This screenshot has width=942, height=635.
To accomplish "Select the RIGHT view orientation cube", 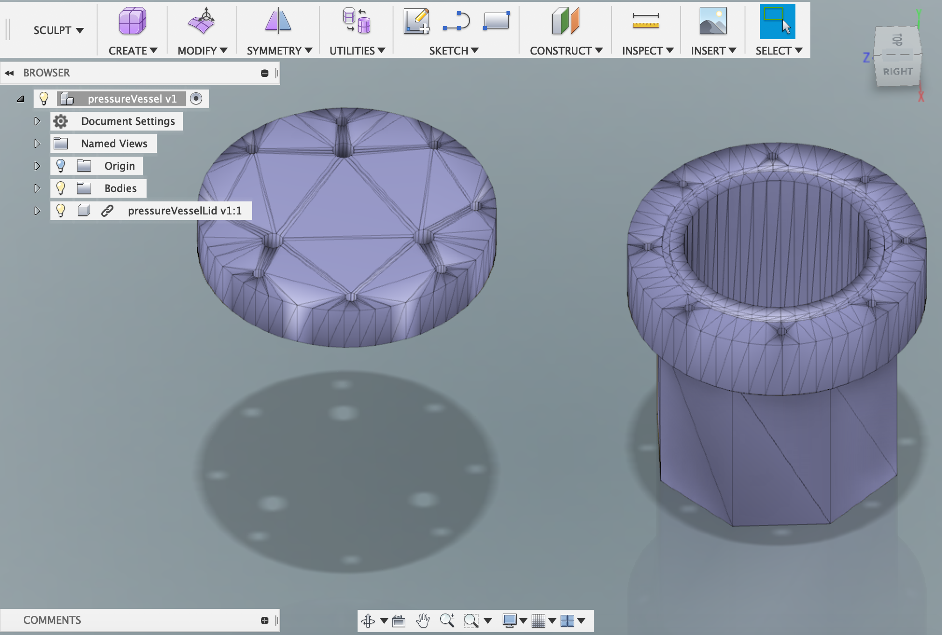I will coord(897,69).
